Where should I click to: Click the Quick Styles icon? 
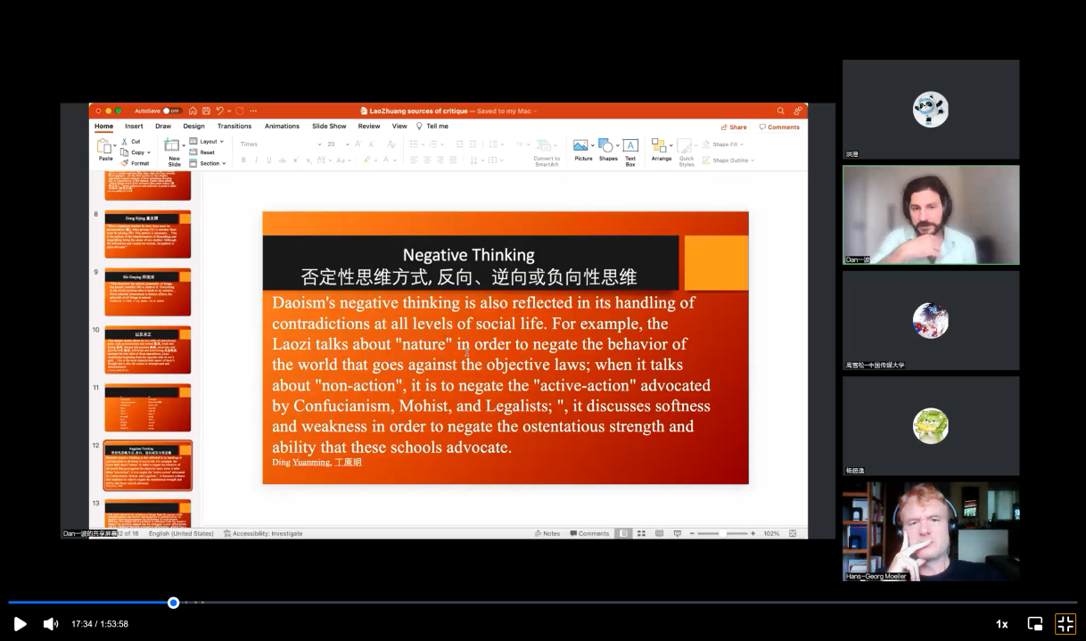click(685, 146)
